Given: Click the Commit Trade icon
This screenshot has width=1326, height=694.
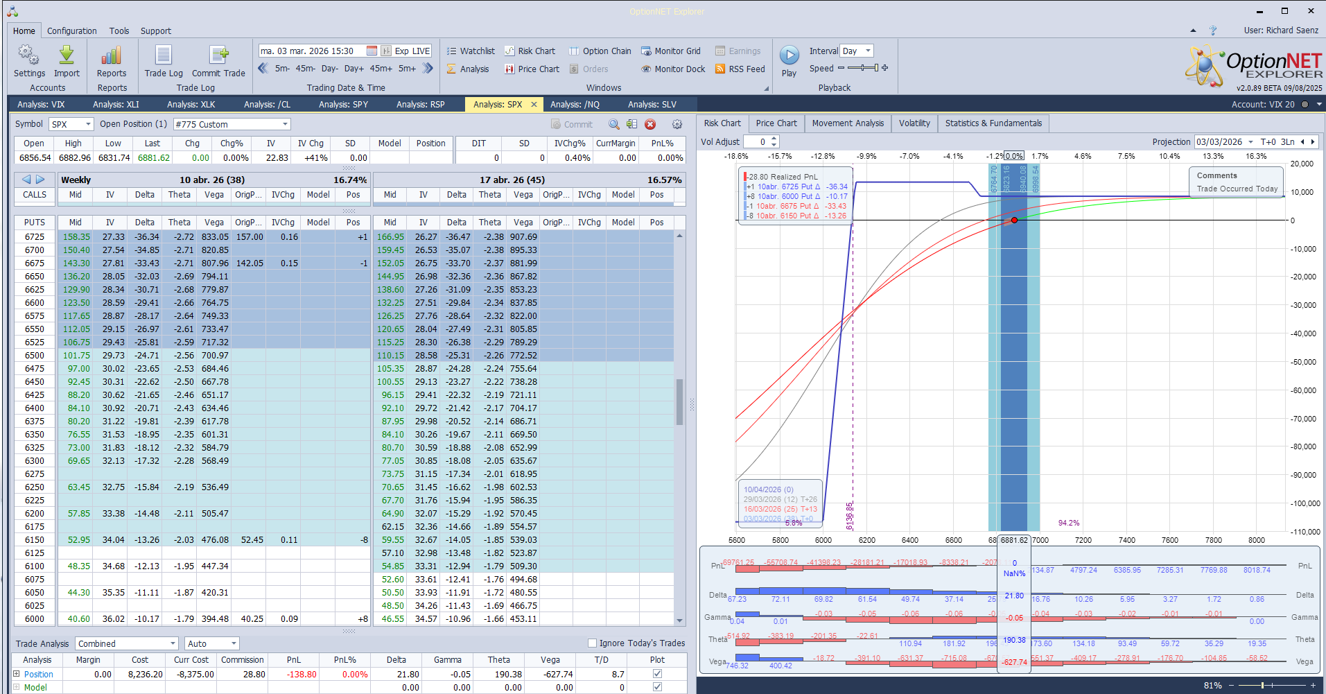Looking at the screenshot, I should pyautogui.click(x=218, y=55).
